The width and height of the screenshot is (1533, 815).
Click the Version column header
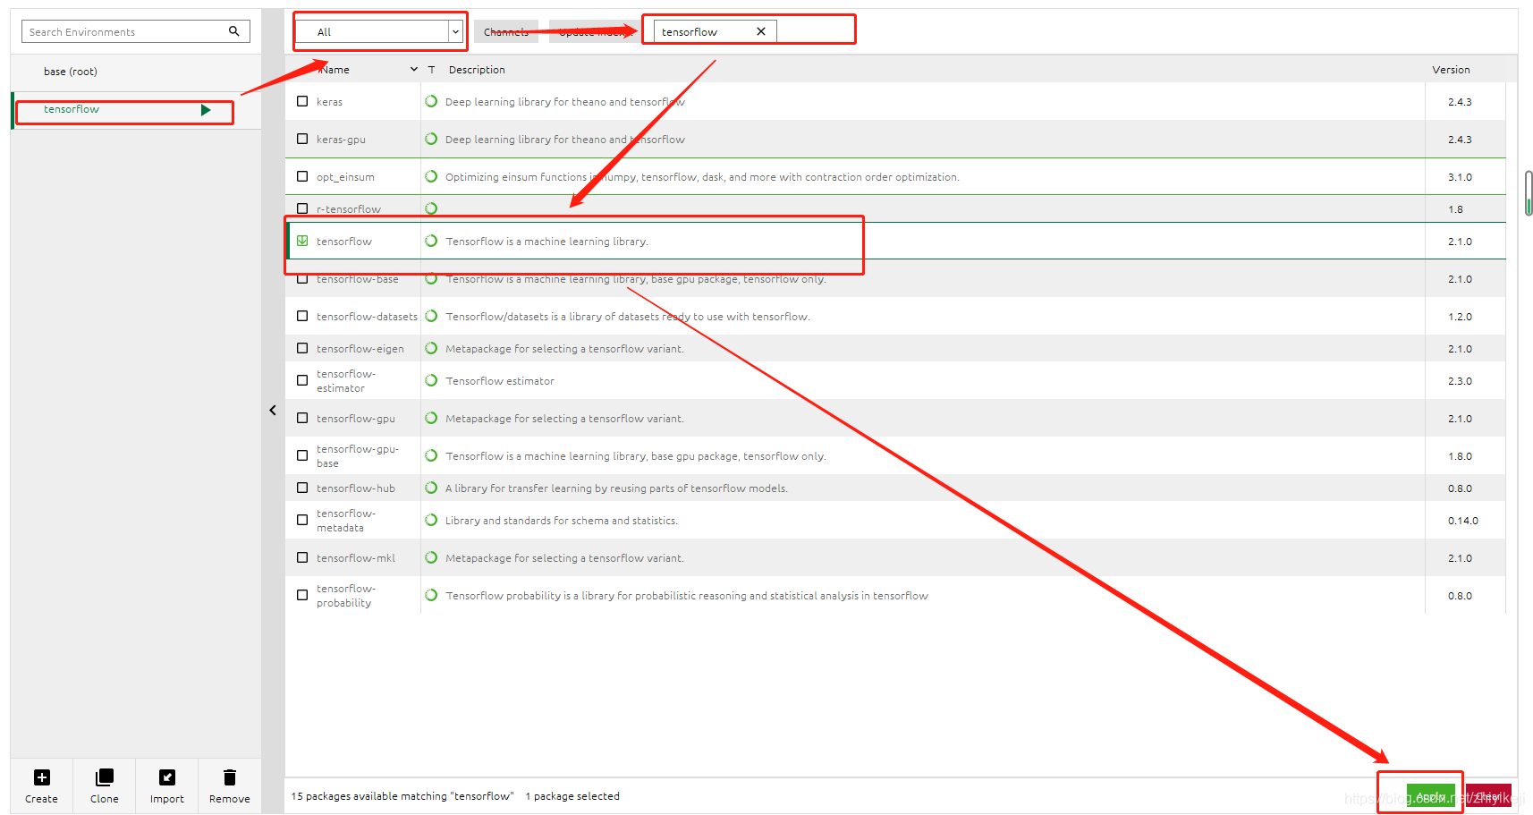click(1451, 70)
